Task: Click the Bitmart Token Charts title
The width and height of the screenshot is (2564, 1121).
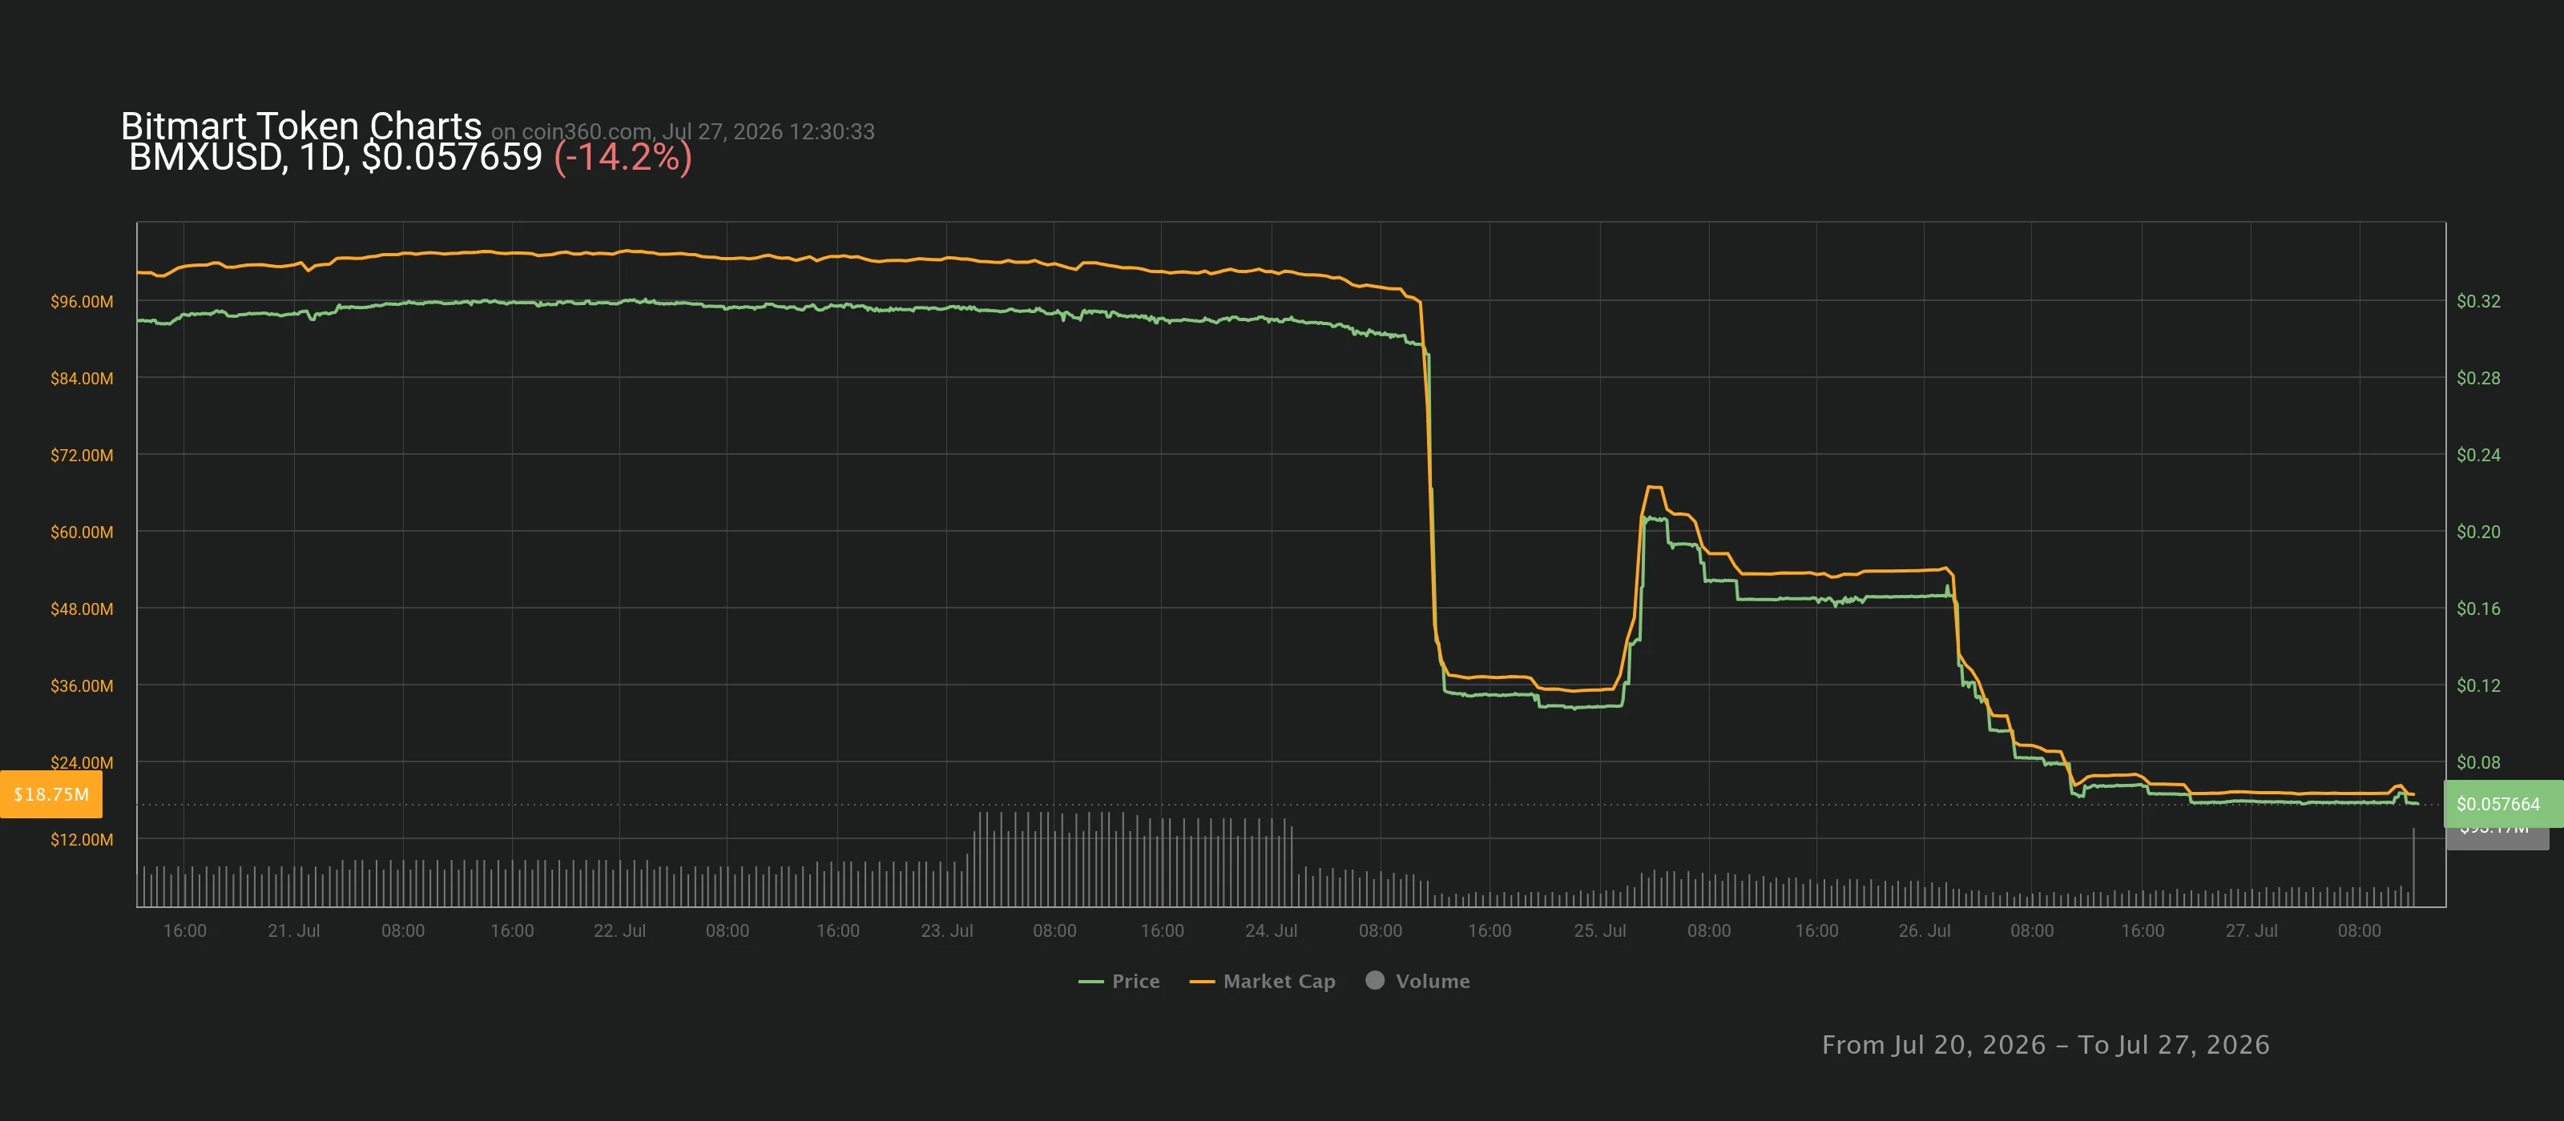Action: coord(300,127)
